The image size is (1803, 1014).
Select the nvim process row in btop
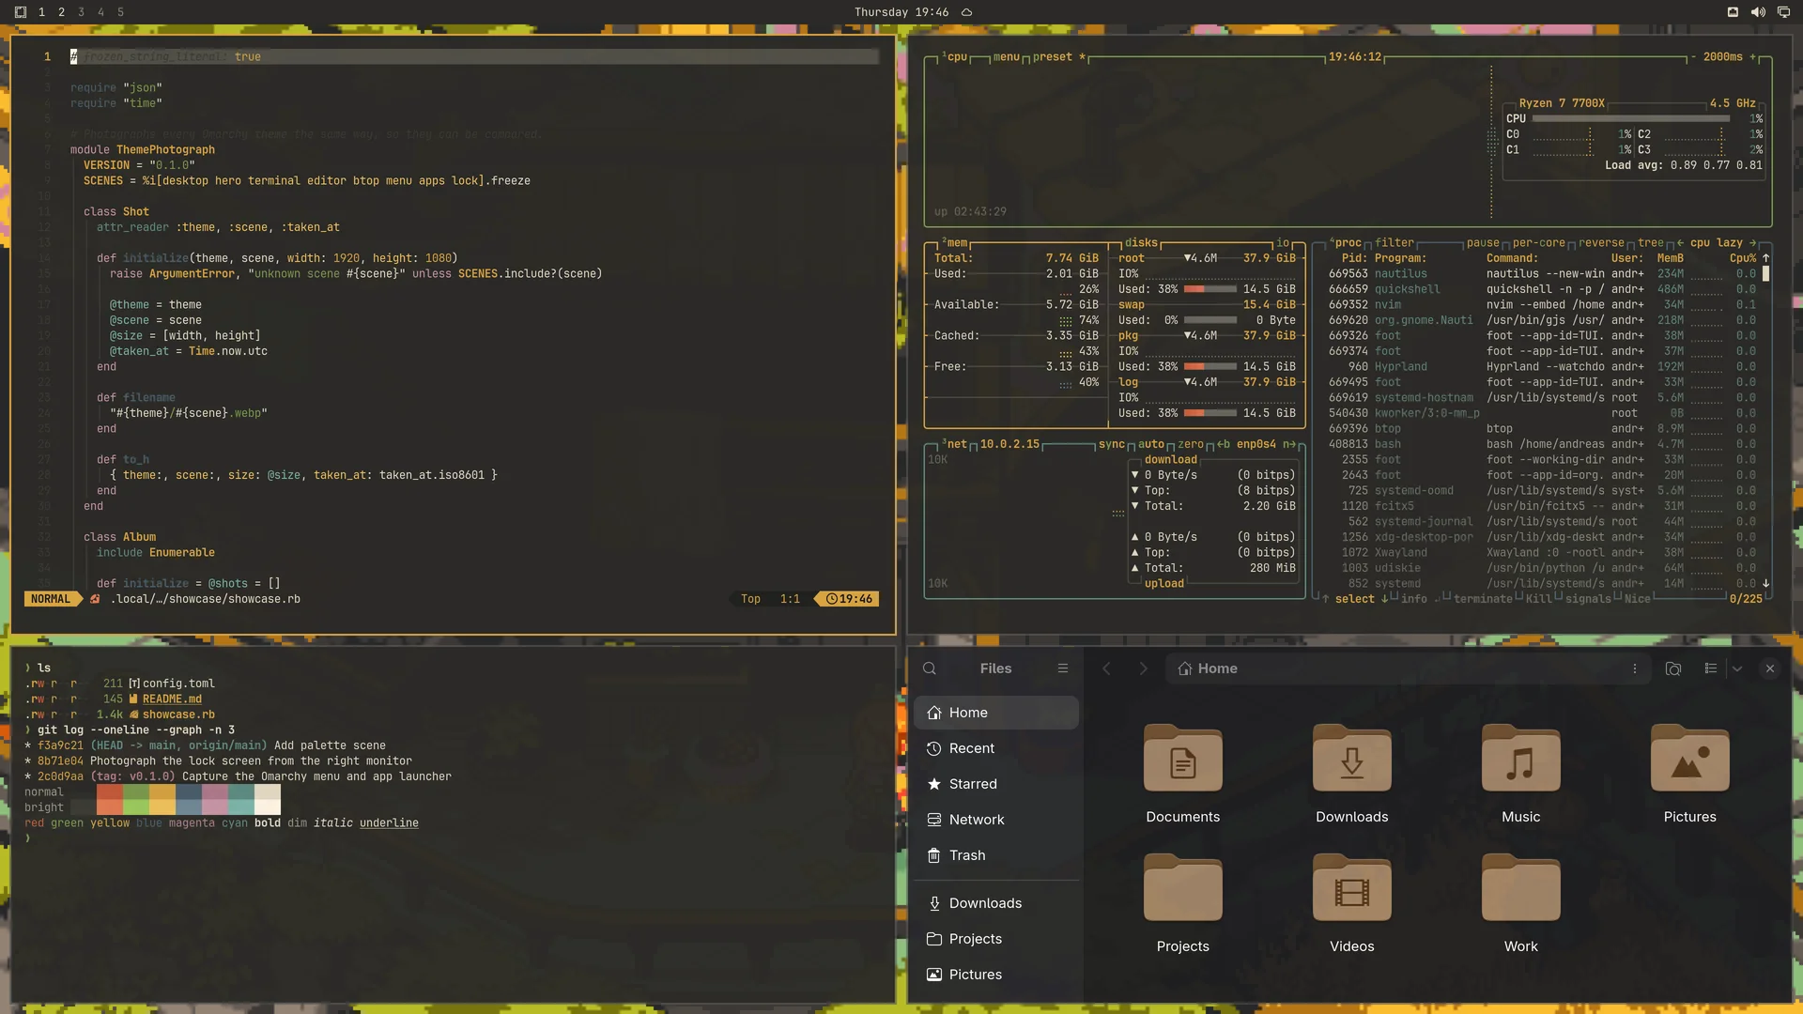point(1542,304)
